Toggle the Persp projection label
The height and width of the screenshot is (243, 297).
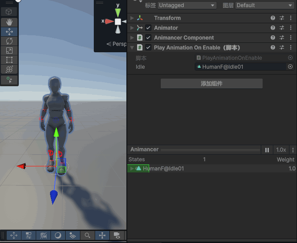click(x=117, y=44)
